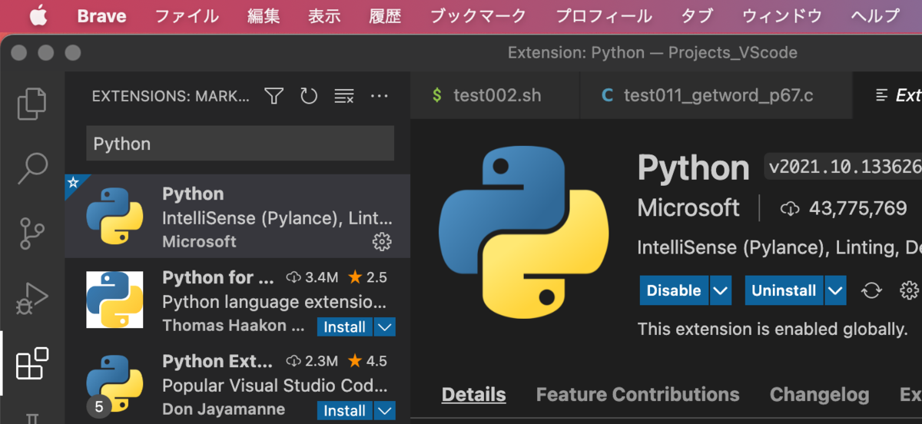
Task: Open the Explorer view in activity bar
Action: click(x=32, y=104)
